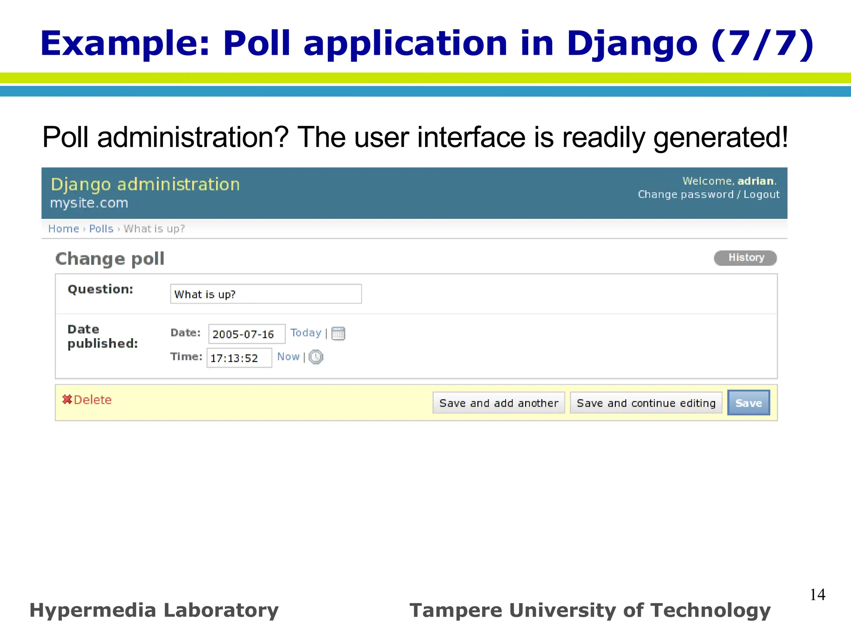851x638 pixels.
Task: Focus the Question input field
Action: click(x=266, y=294)
